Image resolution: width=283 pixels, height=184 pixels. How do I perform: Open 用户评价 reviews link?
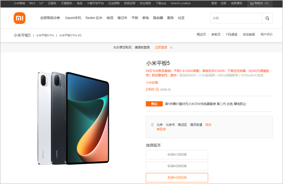[x=266, y=34]
